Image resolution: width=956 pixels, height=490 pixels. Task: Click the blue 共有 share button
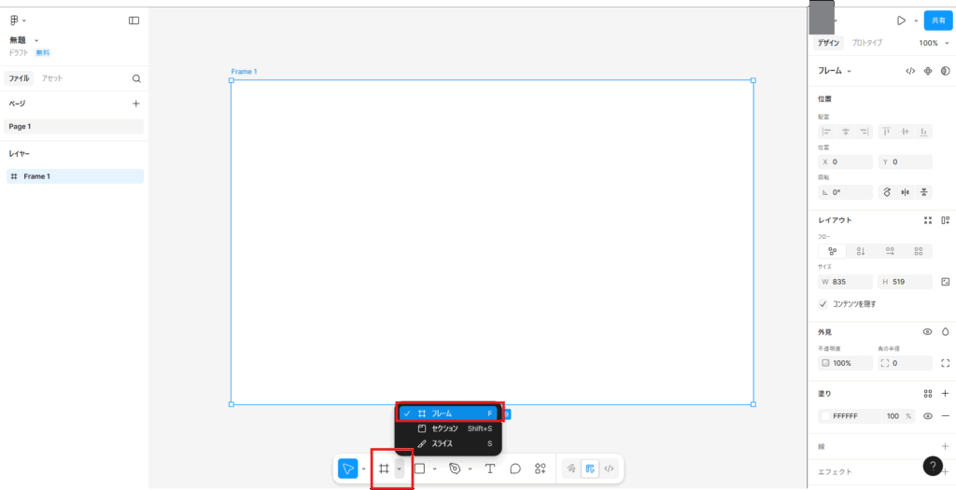pyautogui.click(x=937, y=20)
